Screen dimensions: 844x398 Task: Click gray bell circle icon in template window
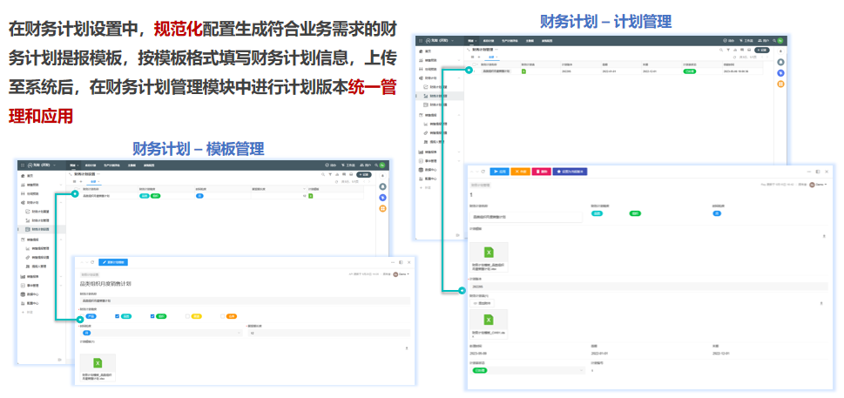click(382, 186)
